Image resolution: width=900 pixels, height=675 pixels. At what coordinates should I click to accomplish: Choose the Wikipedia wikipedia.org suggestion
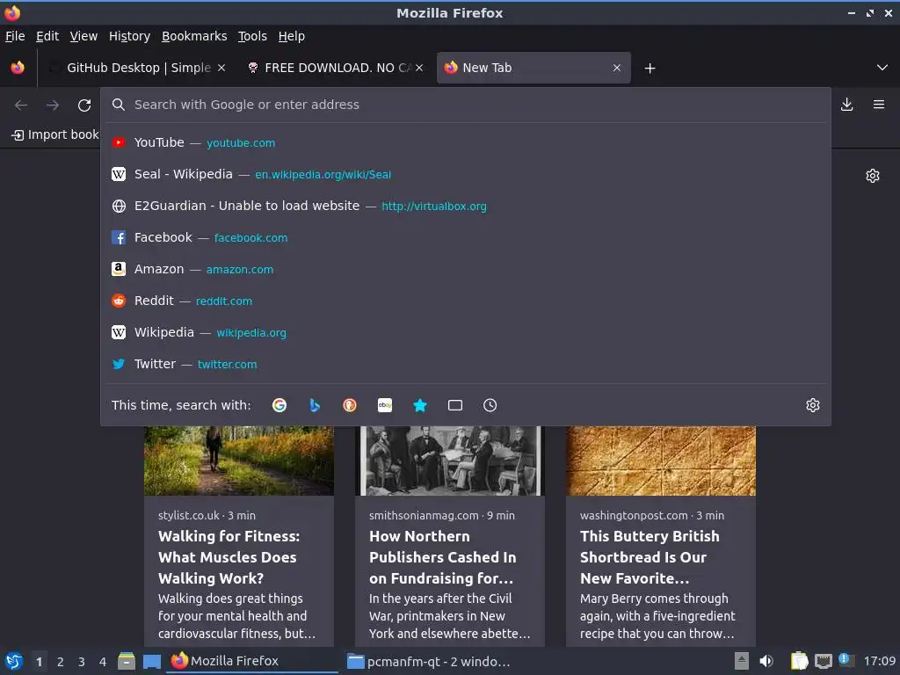pyautogui.click(x=466, y=331)
